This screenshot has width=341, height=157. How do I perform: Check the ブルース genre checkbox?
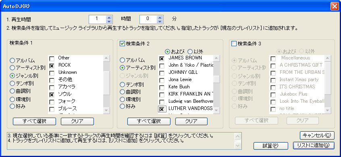(52, 109)
